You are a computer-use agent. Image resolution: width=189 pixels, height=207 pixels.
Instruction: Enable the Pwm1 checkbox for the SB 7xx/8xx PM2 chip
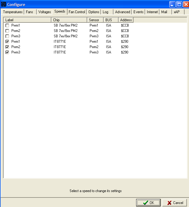pos(7,25)
